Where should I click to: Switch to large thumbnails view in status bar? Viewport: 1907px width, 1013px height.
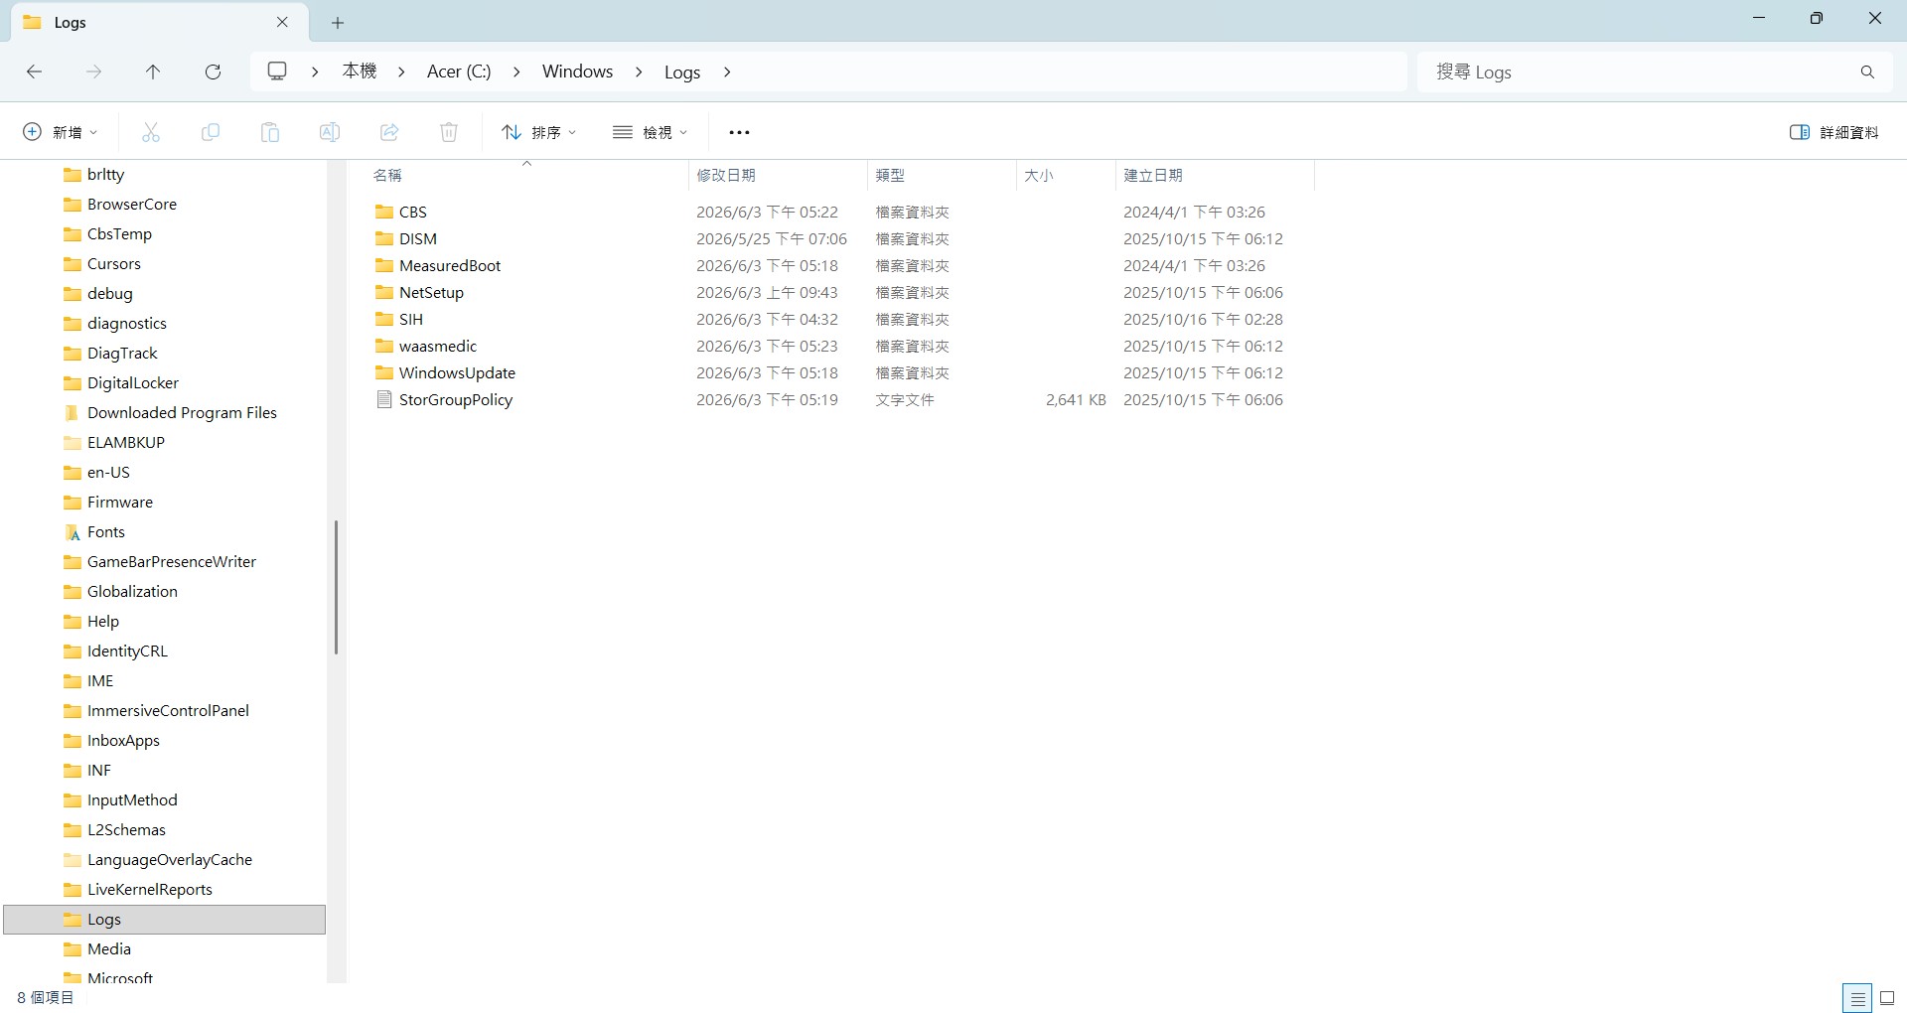(1887, 998)
